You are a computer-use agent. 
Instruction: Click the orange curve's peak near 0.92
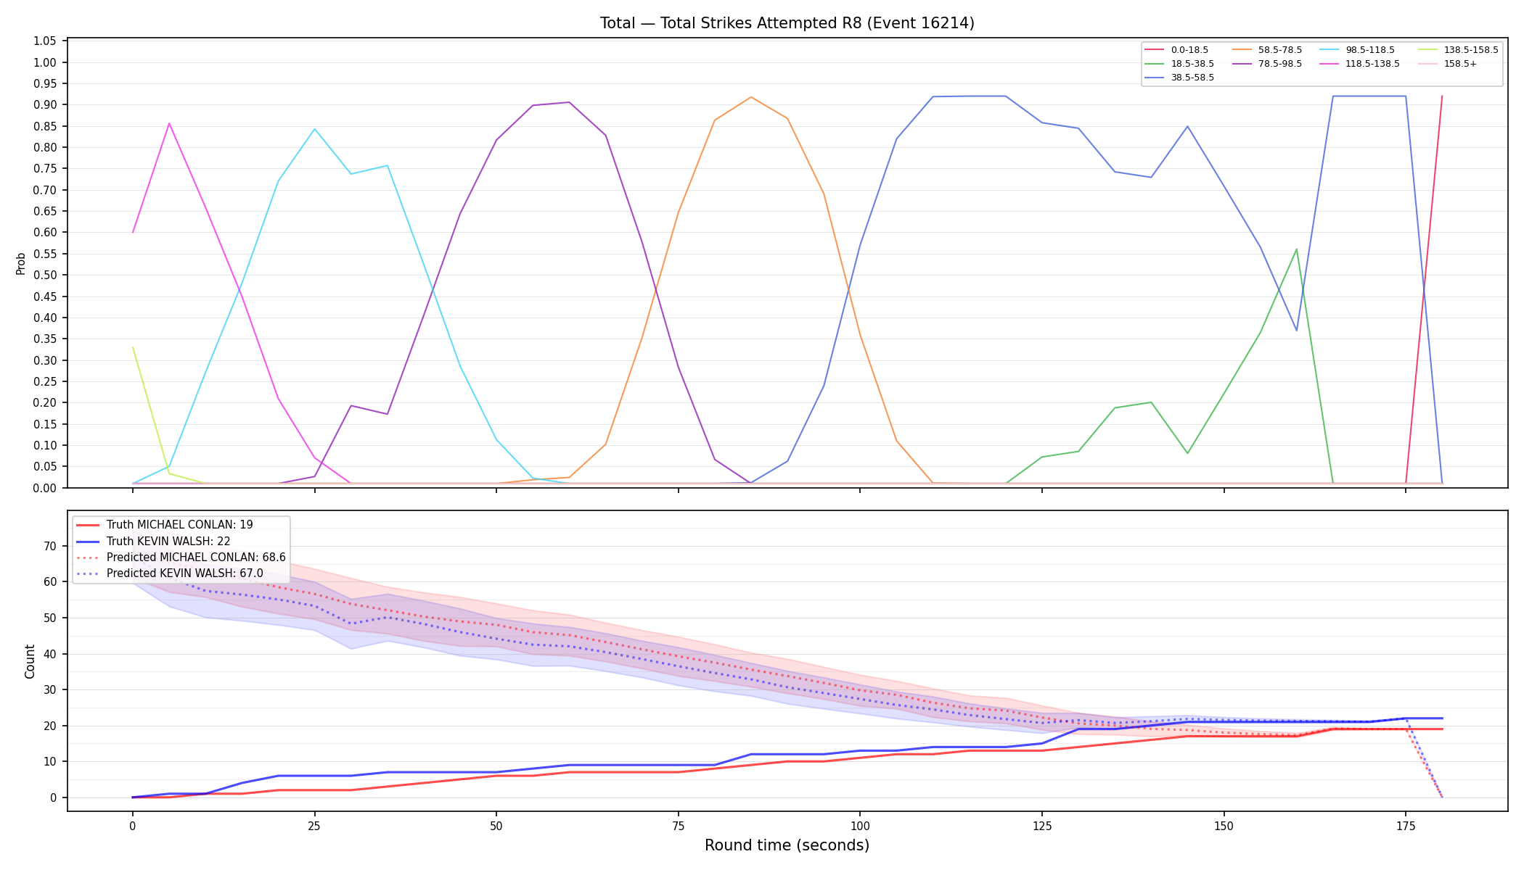pos(751,97)
